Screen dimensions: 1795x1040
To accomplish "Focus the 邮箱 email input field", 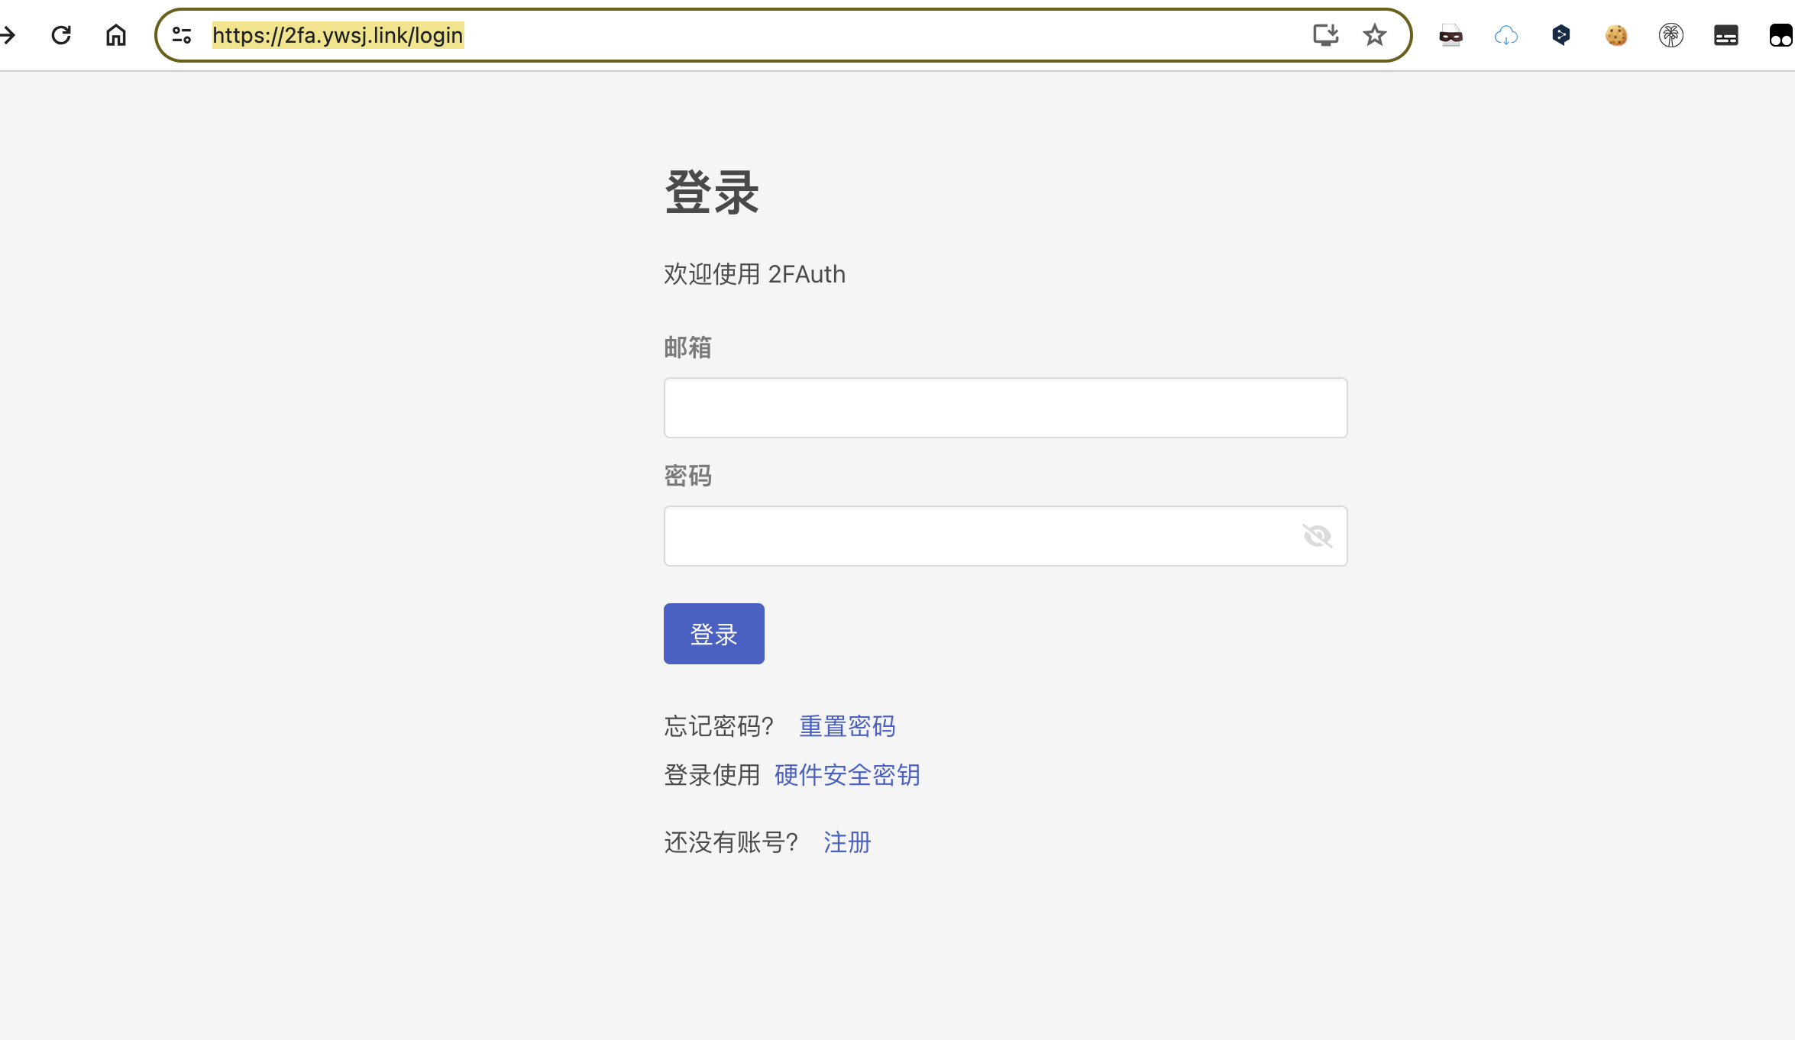I will 1005,408.
